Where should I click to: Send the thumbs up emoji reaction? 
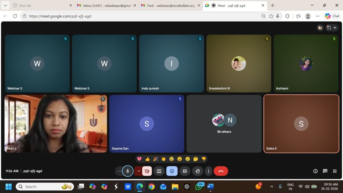147,159
